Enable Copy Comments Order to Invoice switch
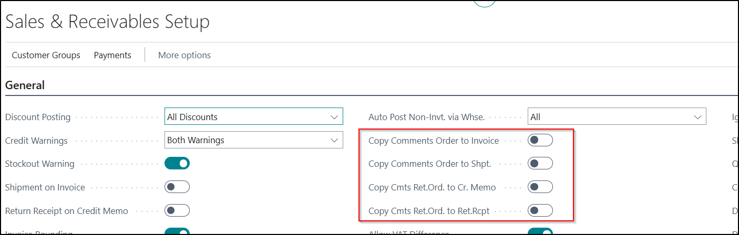The width and height of the screenshot is (739, 235). pos(540,141)
